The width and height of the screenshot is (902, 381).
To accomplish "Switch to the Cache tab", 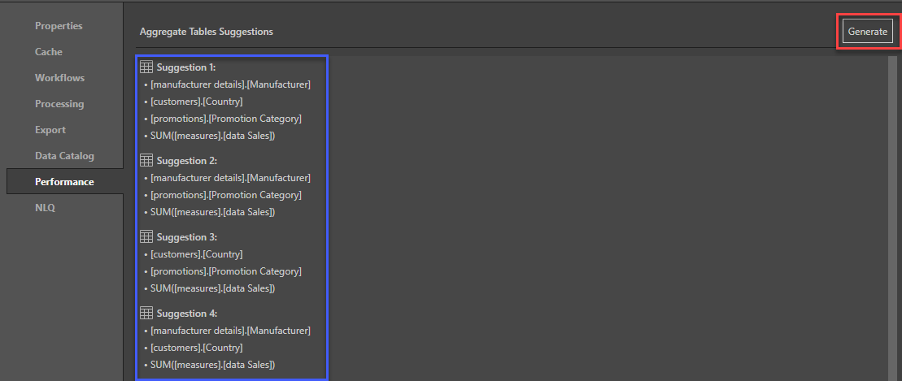I will pyautogui.click(x=49, y=52).
